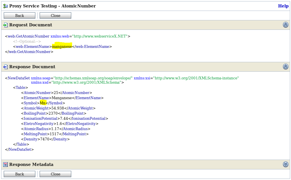The height and width of the screenshot is (180, 291).
Task: Click the 'Request Document' heading
Action: [x=31, y=25]
